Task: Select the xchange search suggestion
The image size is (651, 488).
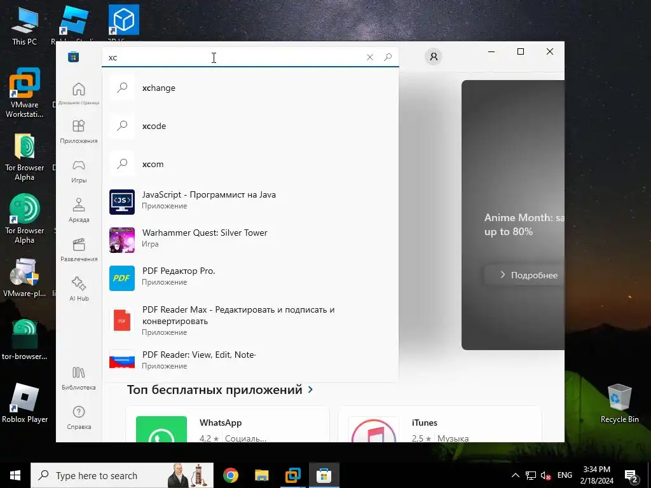Action: (x=250, y=88)
